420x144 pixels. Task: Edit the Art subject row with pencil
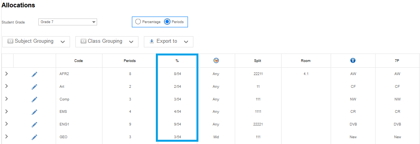point(34,87)
